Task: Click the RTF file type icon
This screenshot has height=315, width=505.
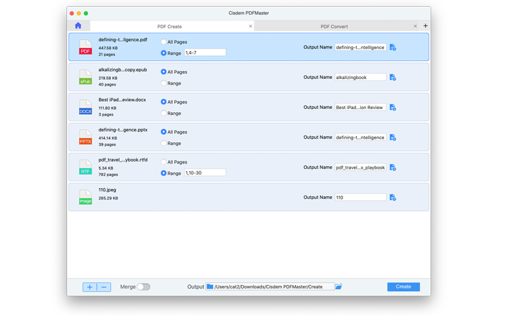Action: (x=85, y=167)
